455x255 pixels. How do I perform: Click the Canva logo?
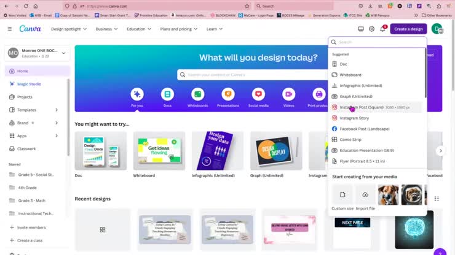[x=30, y=29]
